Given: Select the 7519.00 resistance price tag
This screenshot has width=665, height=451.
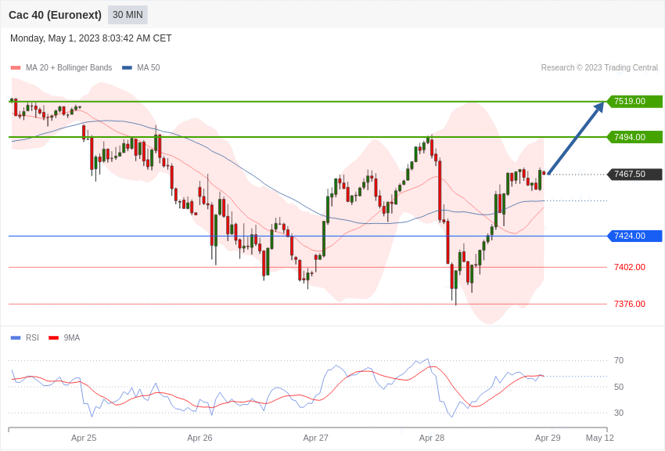Looking at the screenshot, I should 635,102.
